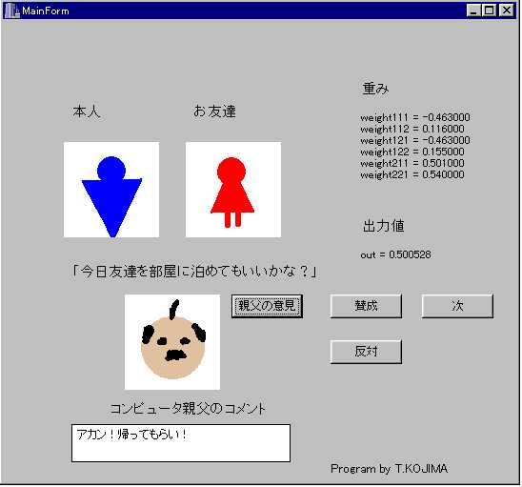
Task: Click the red female figure picture
Action: click(x=233, y=190)
